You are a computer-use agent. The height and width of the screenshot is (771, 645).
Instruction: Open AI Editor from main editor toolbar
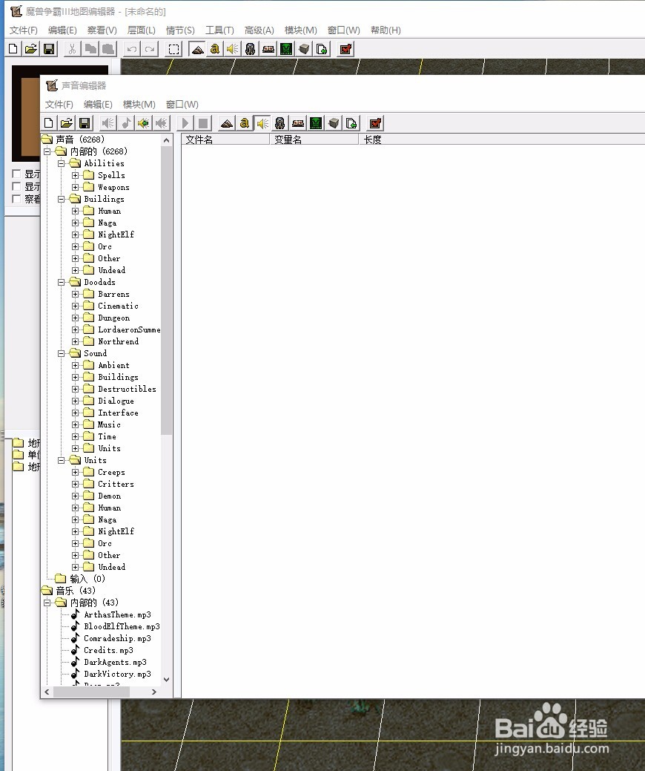pos(286,49)
